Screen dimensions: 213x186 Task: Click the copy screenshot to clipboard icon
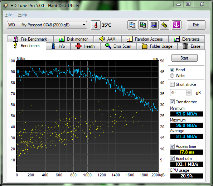(143, 25)
